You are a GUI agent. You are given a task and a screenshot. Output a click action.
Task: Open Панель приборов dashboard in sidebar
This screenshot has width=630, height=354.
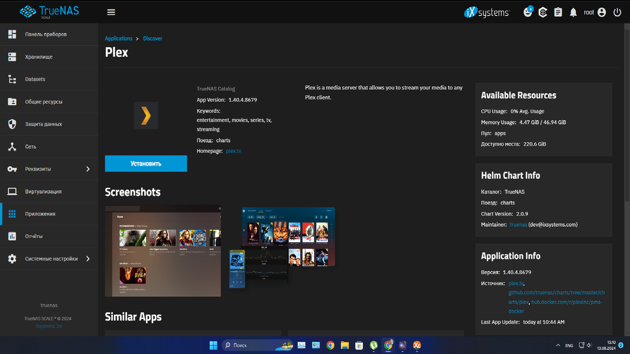pos(49,35)
